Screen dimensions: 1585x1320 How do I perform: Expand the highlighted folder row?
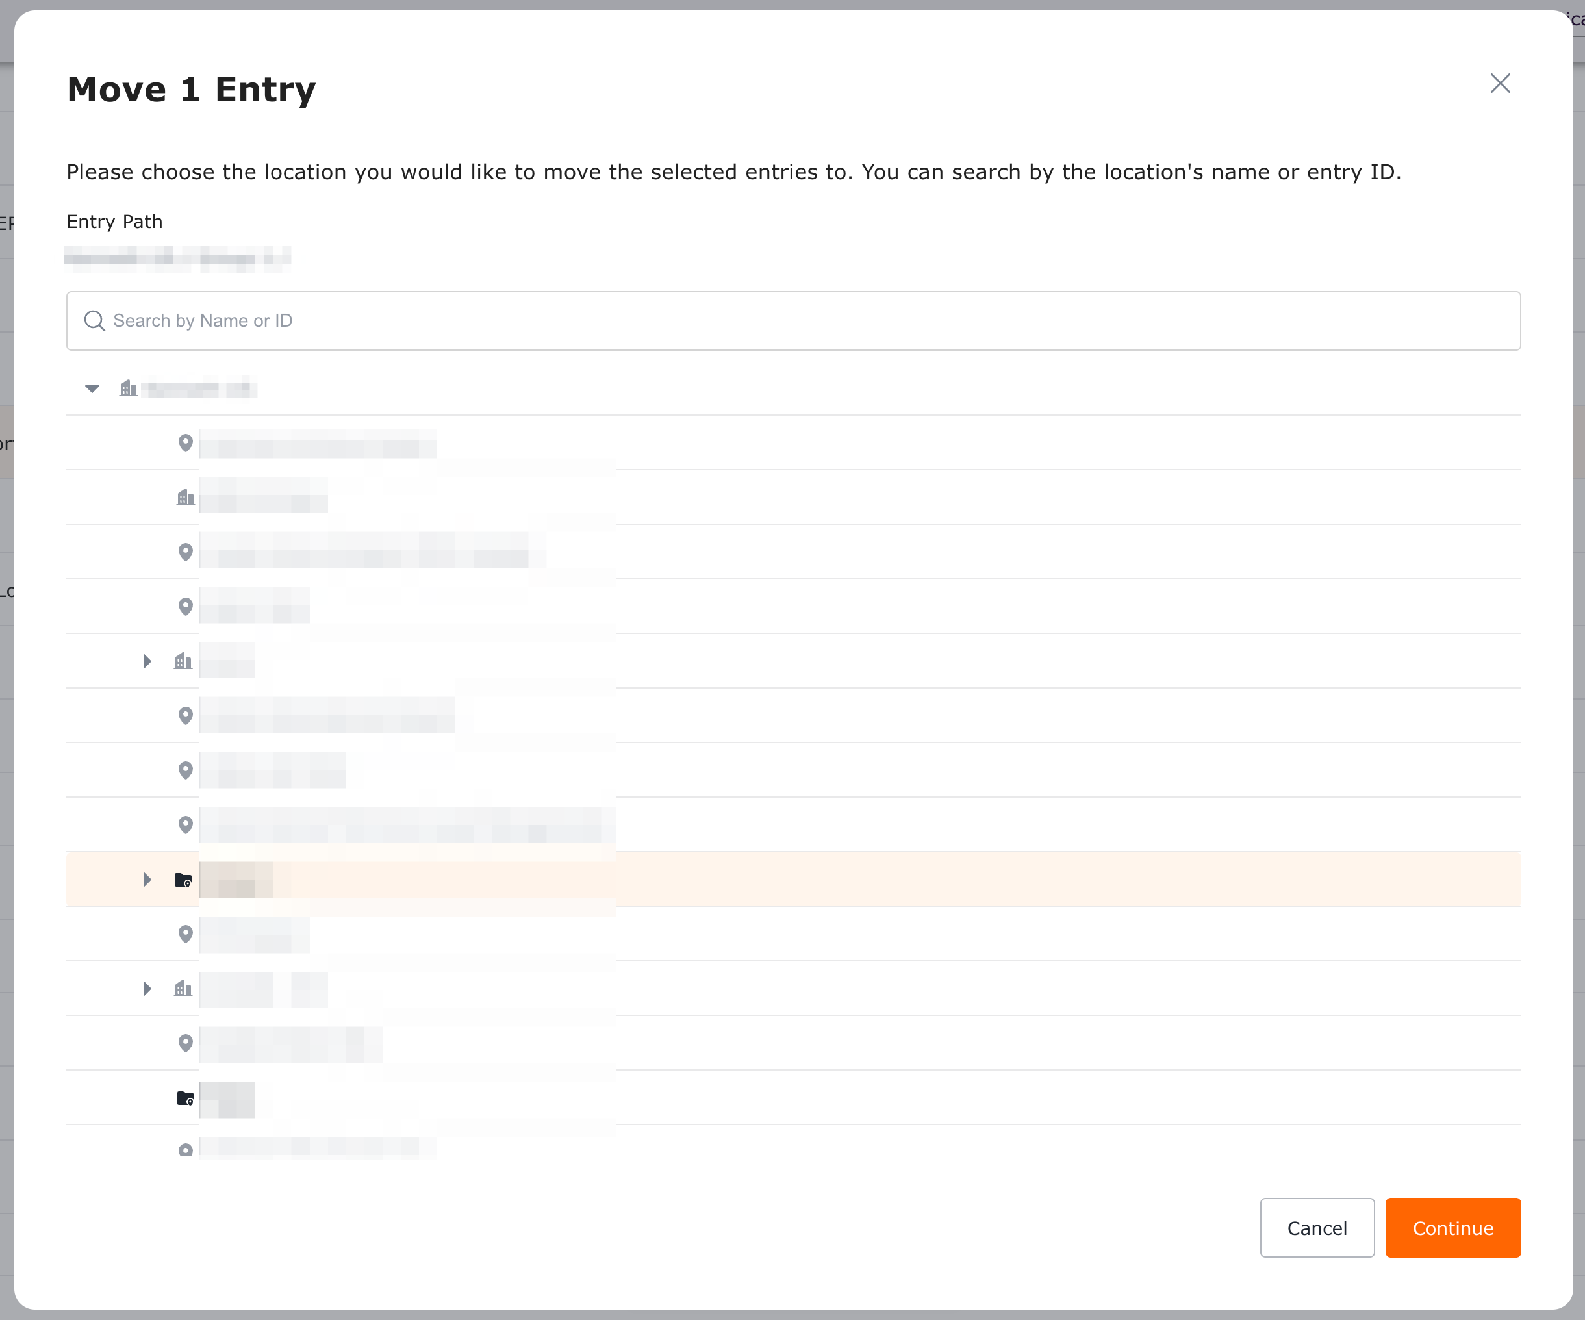coord(147,880)
